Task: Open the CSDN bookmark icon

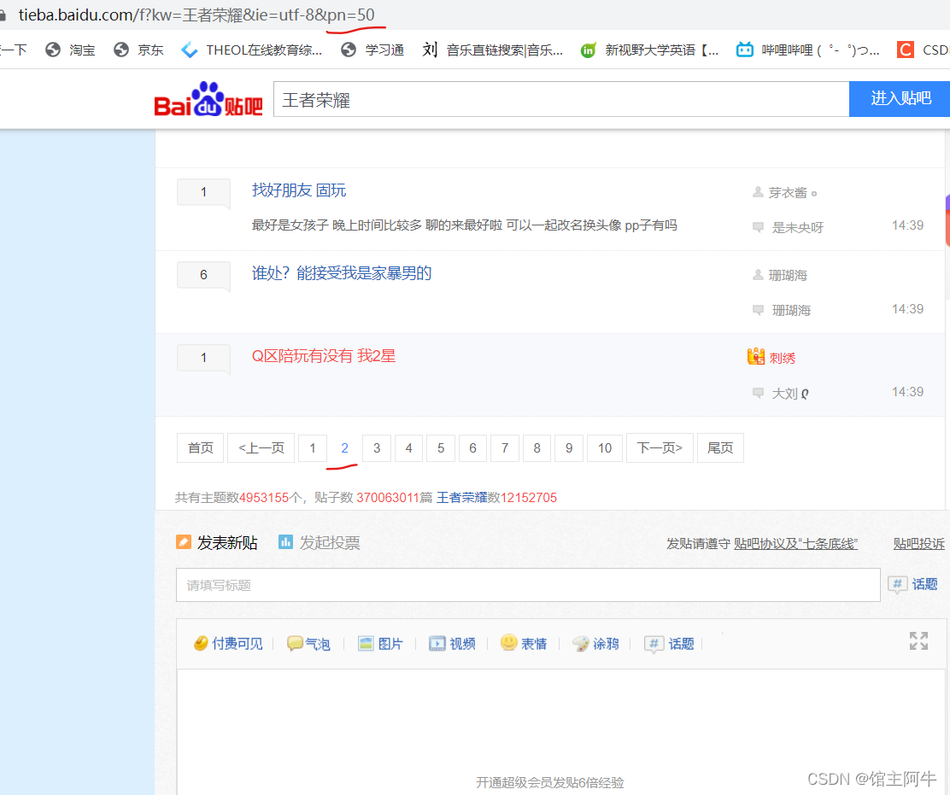Action: (x=904, y=50)
